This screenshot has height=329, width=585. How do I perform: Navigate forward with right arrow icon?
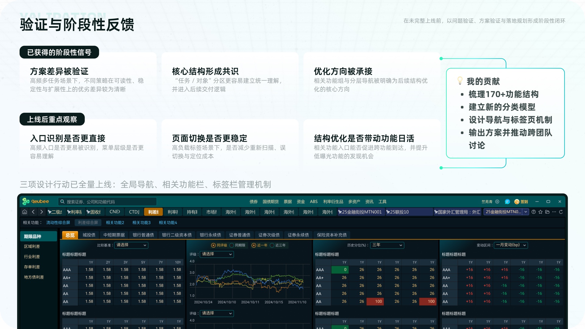click(x=42, y=212)
